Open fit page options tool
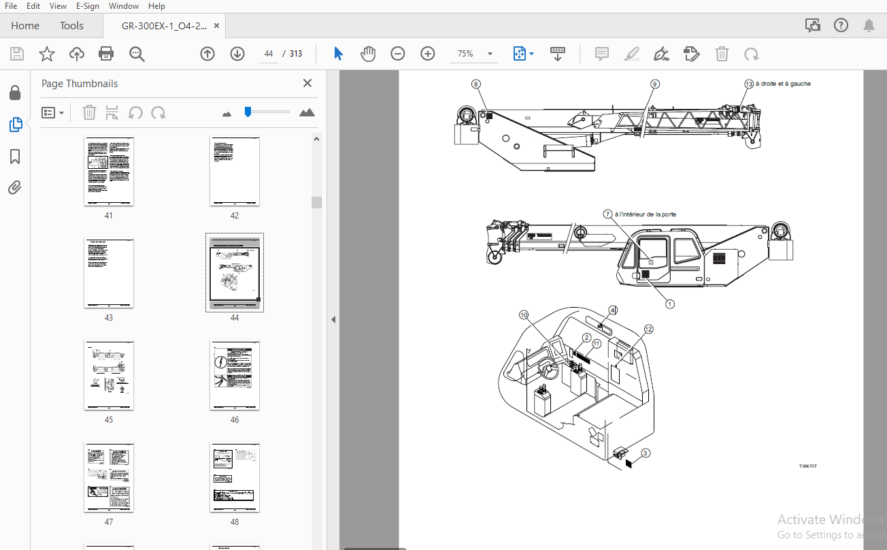The height and width of the screenshot is (550, 887). (x=523, y=54)
